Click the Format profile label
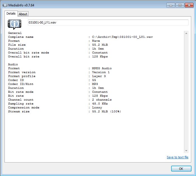The height and width of the screenshot is (176, 196). (21, 76)
